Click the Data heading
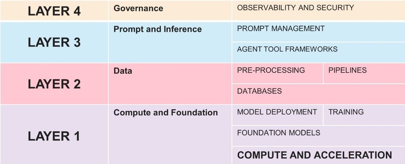Viewport: 405px width, 164px height. click(123, 71)
